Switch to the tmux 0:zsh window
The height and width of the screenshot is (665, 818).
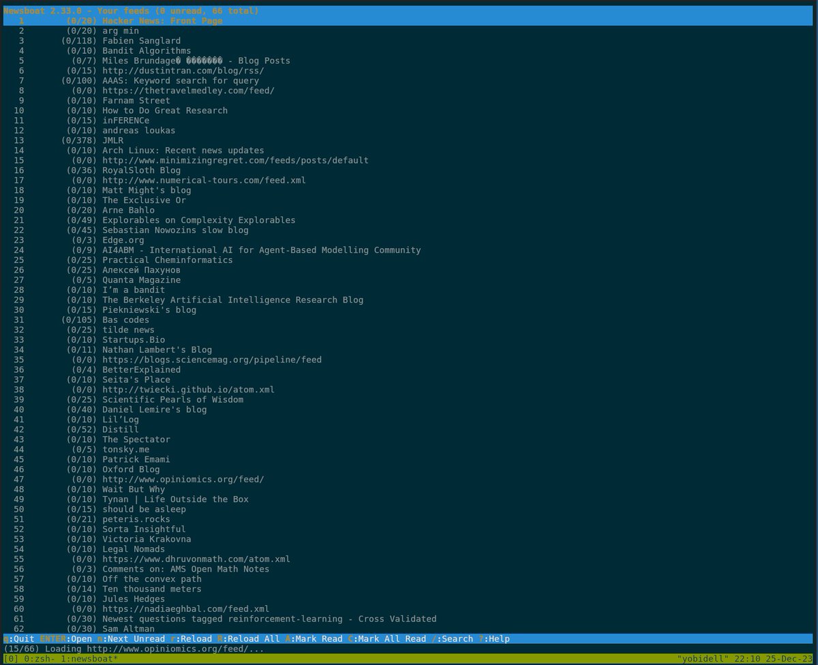tap(38, 659)
